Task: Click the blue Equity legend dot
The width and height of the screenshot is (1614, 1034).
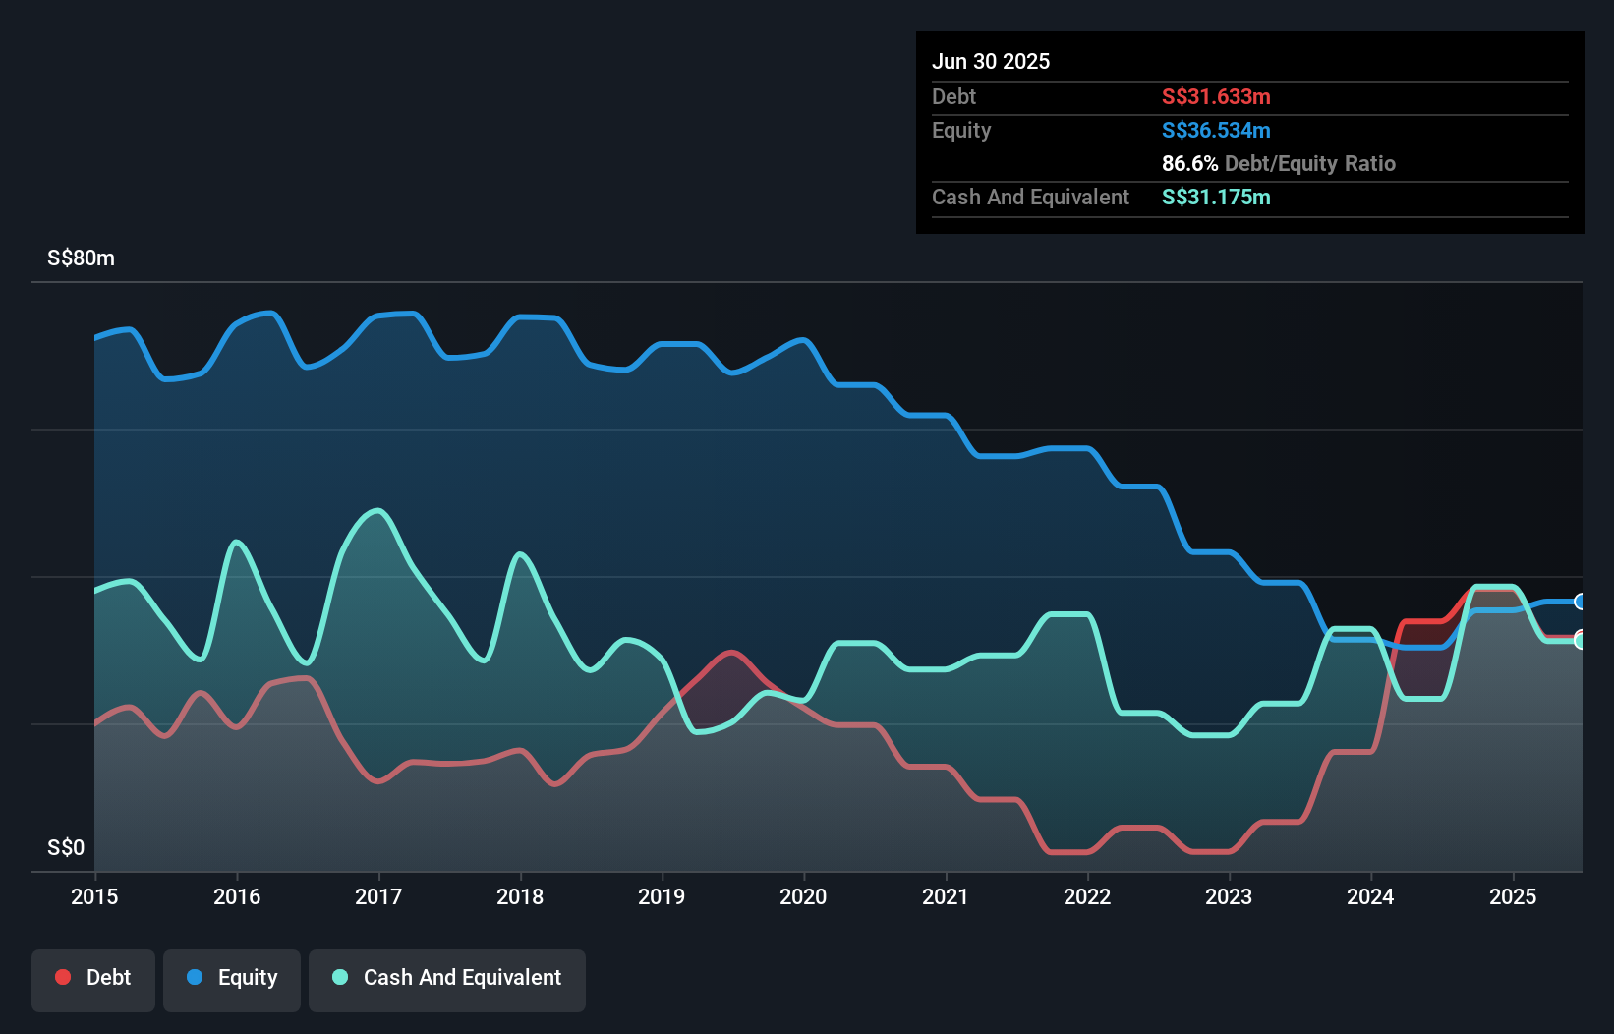Action: click(196, 977)
